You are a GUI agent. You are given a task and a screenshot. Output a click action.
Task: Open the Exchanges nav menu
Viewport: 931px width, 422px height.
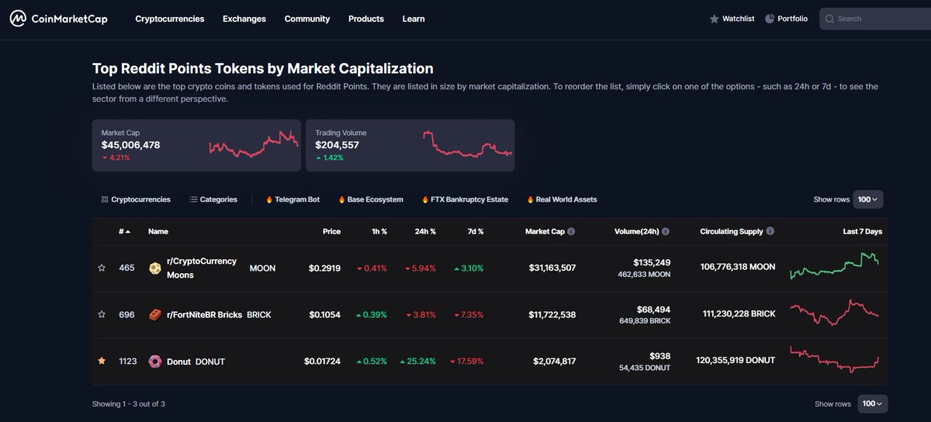click(x=244, y=19)
